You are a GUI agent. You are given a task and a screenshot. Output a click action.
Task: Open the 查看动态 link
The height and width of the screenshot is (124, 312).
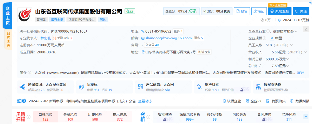click(145, 101)
